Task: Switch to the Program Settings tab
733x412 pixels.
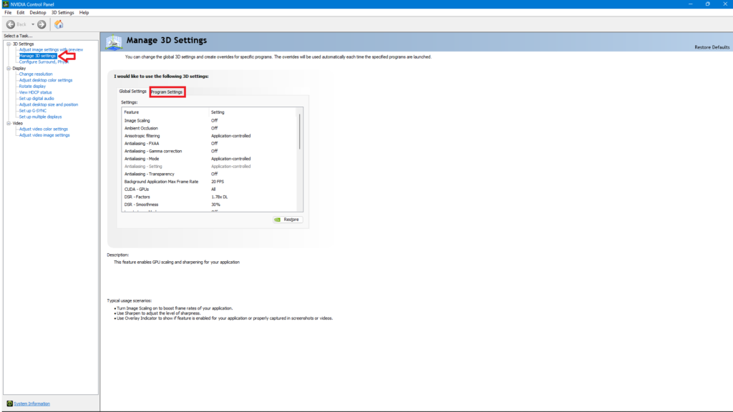Action: click(167, 92)
